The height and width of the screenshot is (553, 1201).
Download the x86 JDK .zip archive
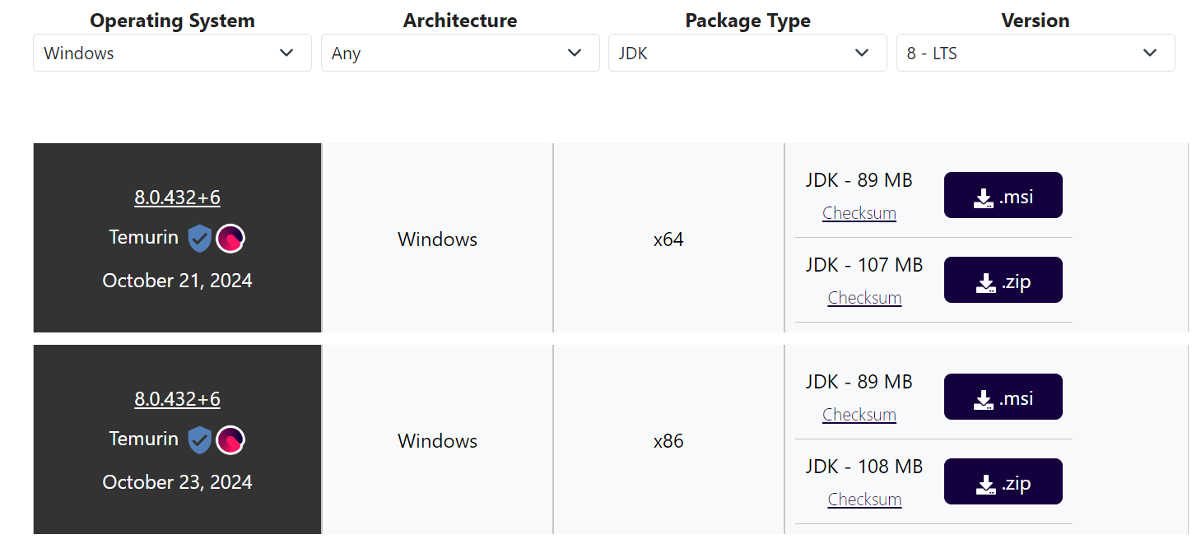point(1003,482)
